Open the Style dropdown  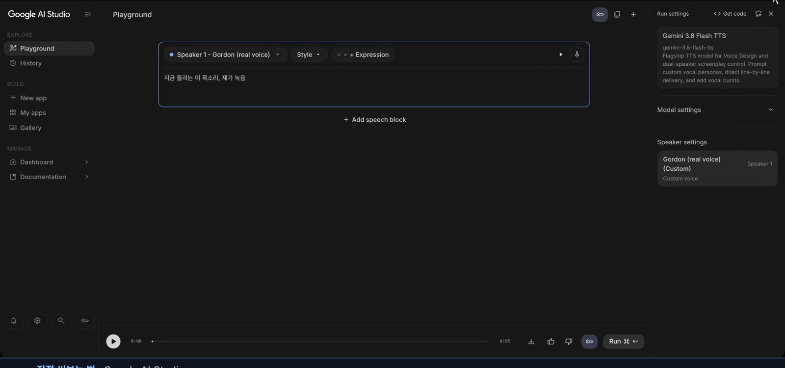coord(309,54)
